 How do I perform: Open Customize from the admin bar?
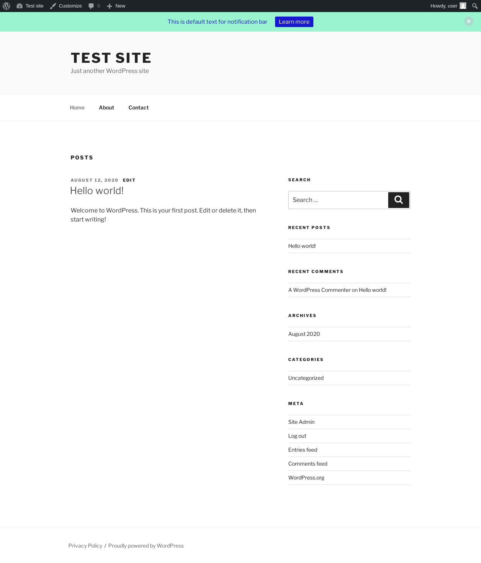(x=66, y=6)
